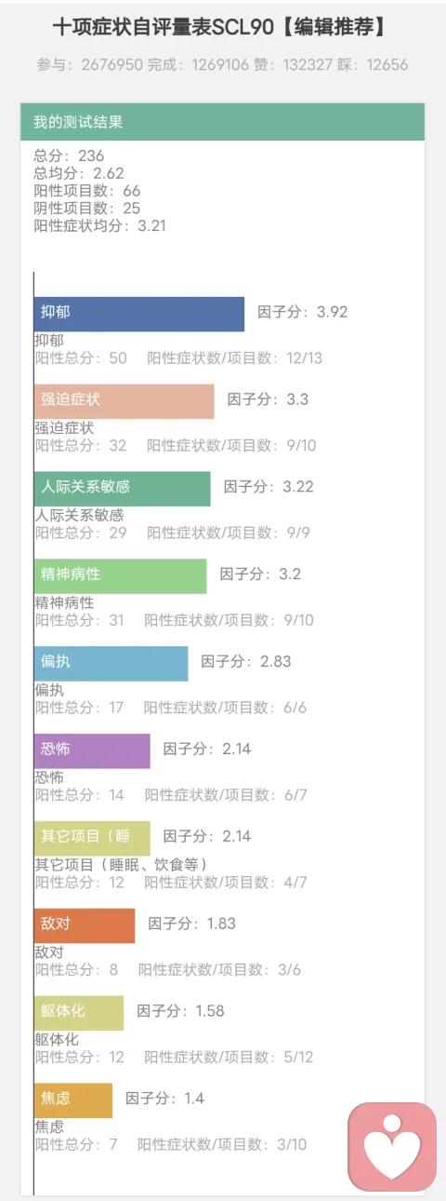The width and height of the screenshot is (446, 1201).
Task: Click the orange 敌对 bar
Action: (85, 926)
